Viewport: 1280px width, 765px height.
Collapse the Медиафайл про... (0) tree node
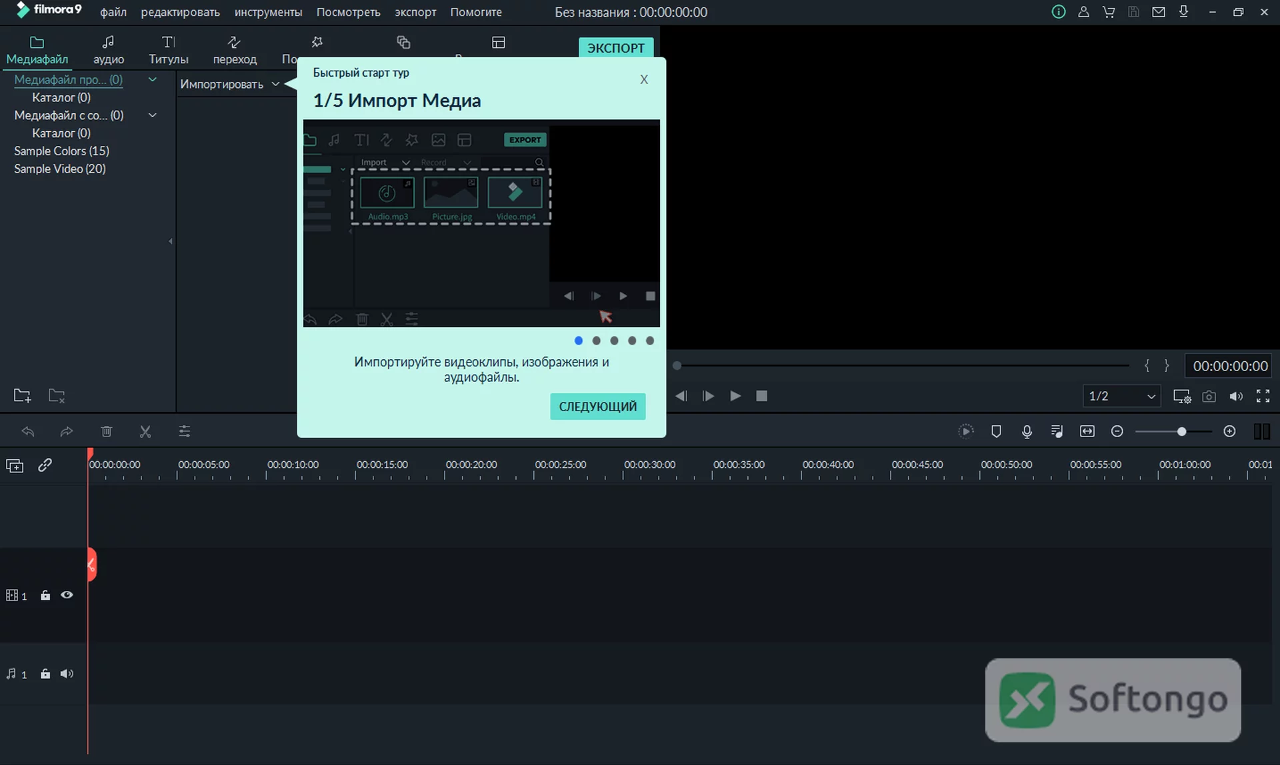coord(152,79)
